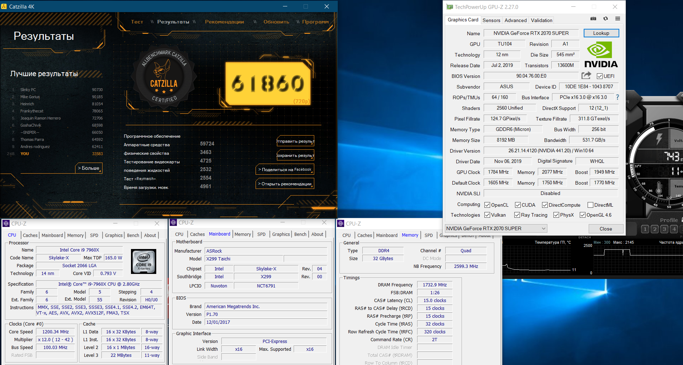Toggle the PhysX checkbox
The image size is (683, 365).
(x=556, y=215)
